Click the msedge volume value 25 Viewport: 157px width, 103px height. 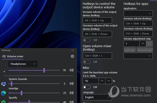[65, 93]
